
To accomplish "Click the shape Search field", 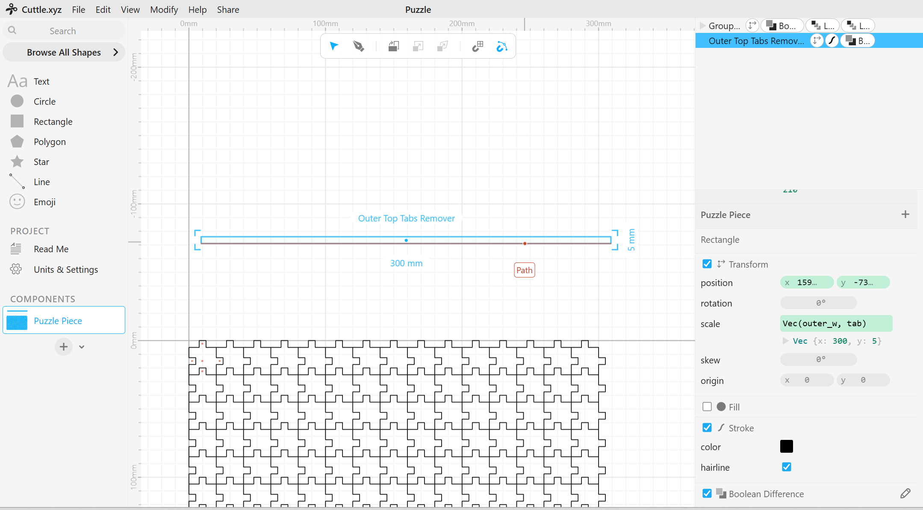I will tap(64, 30).
